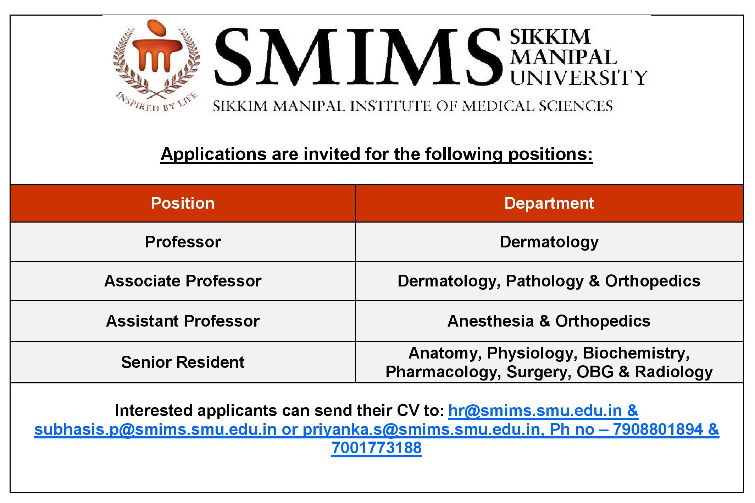Open the hr@smims.smu.edu.in email link
The image size is (755, 503).
[535, 411]
